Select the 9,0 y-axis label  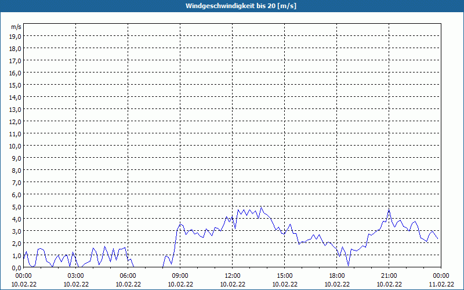(17, 158)
